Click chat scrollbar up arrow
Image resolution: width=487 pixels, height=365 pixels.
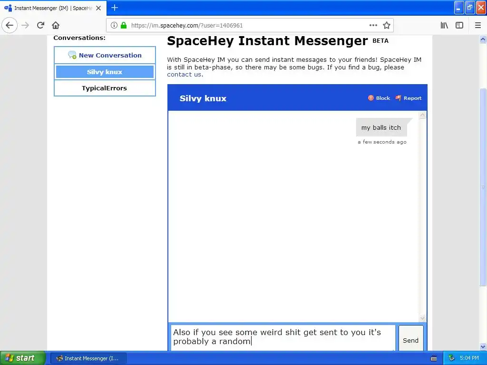point(422,115)
